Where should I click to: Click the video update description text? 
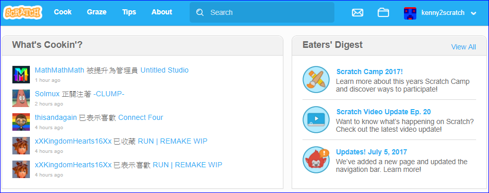(405, 125)
